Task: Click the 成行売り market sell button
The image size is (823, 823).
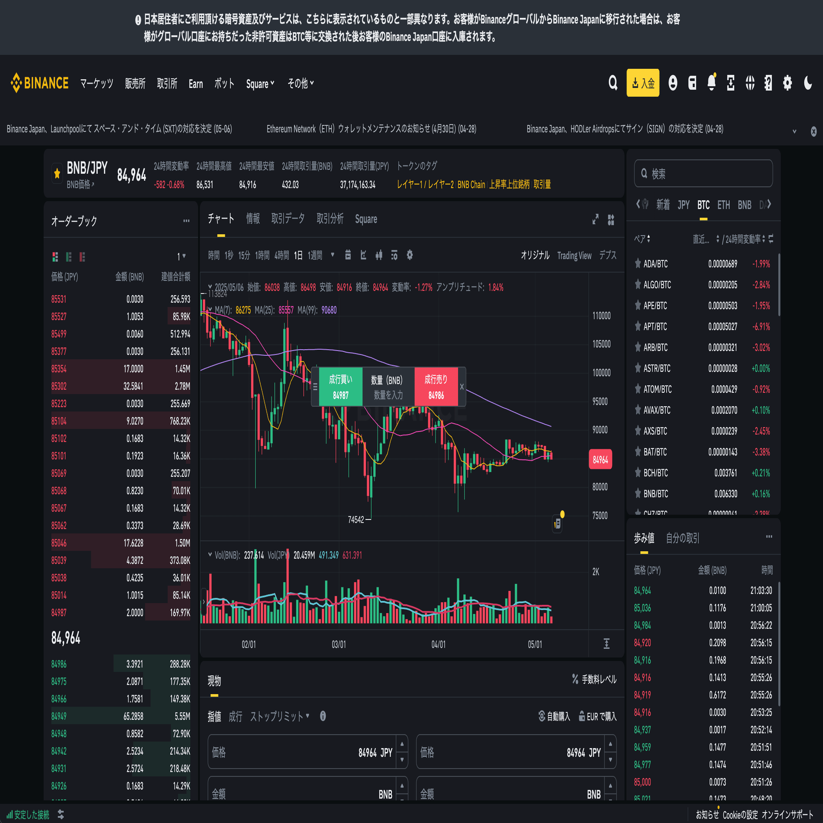Action: point(436,387)
